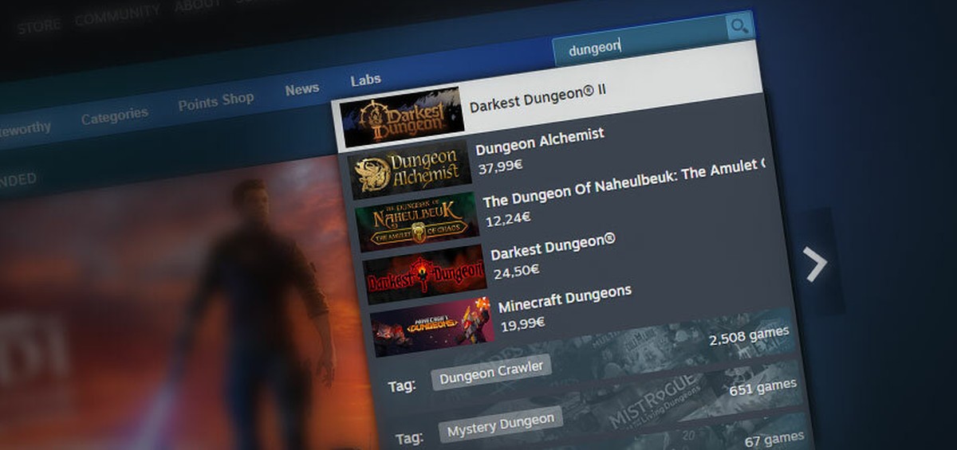Click the '2,508 games' count
Screen dimensions: 957x450
[x=749, y=335]
